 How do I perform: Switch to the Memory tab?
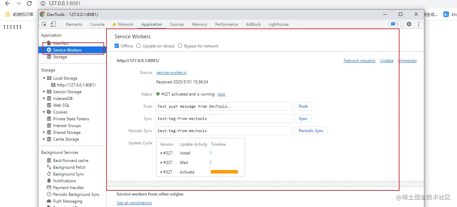[x=200, y=24]
